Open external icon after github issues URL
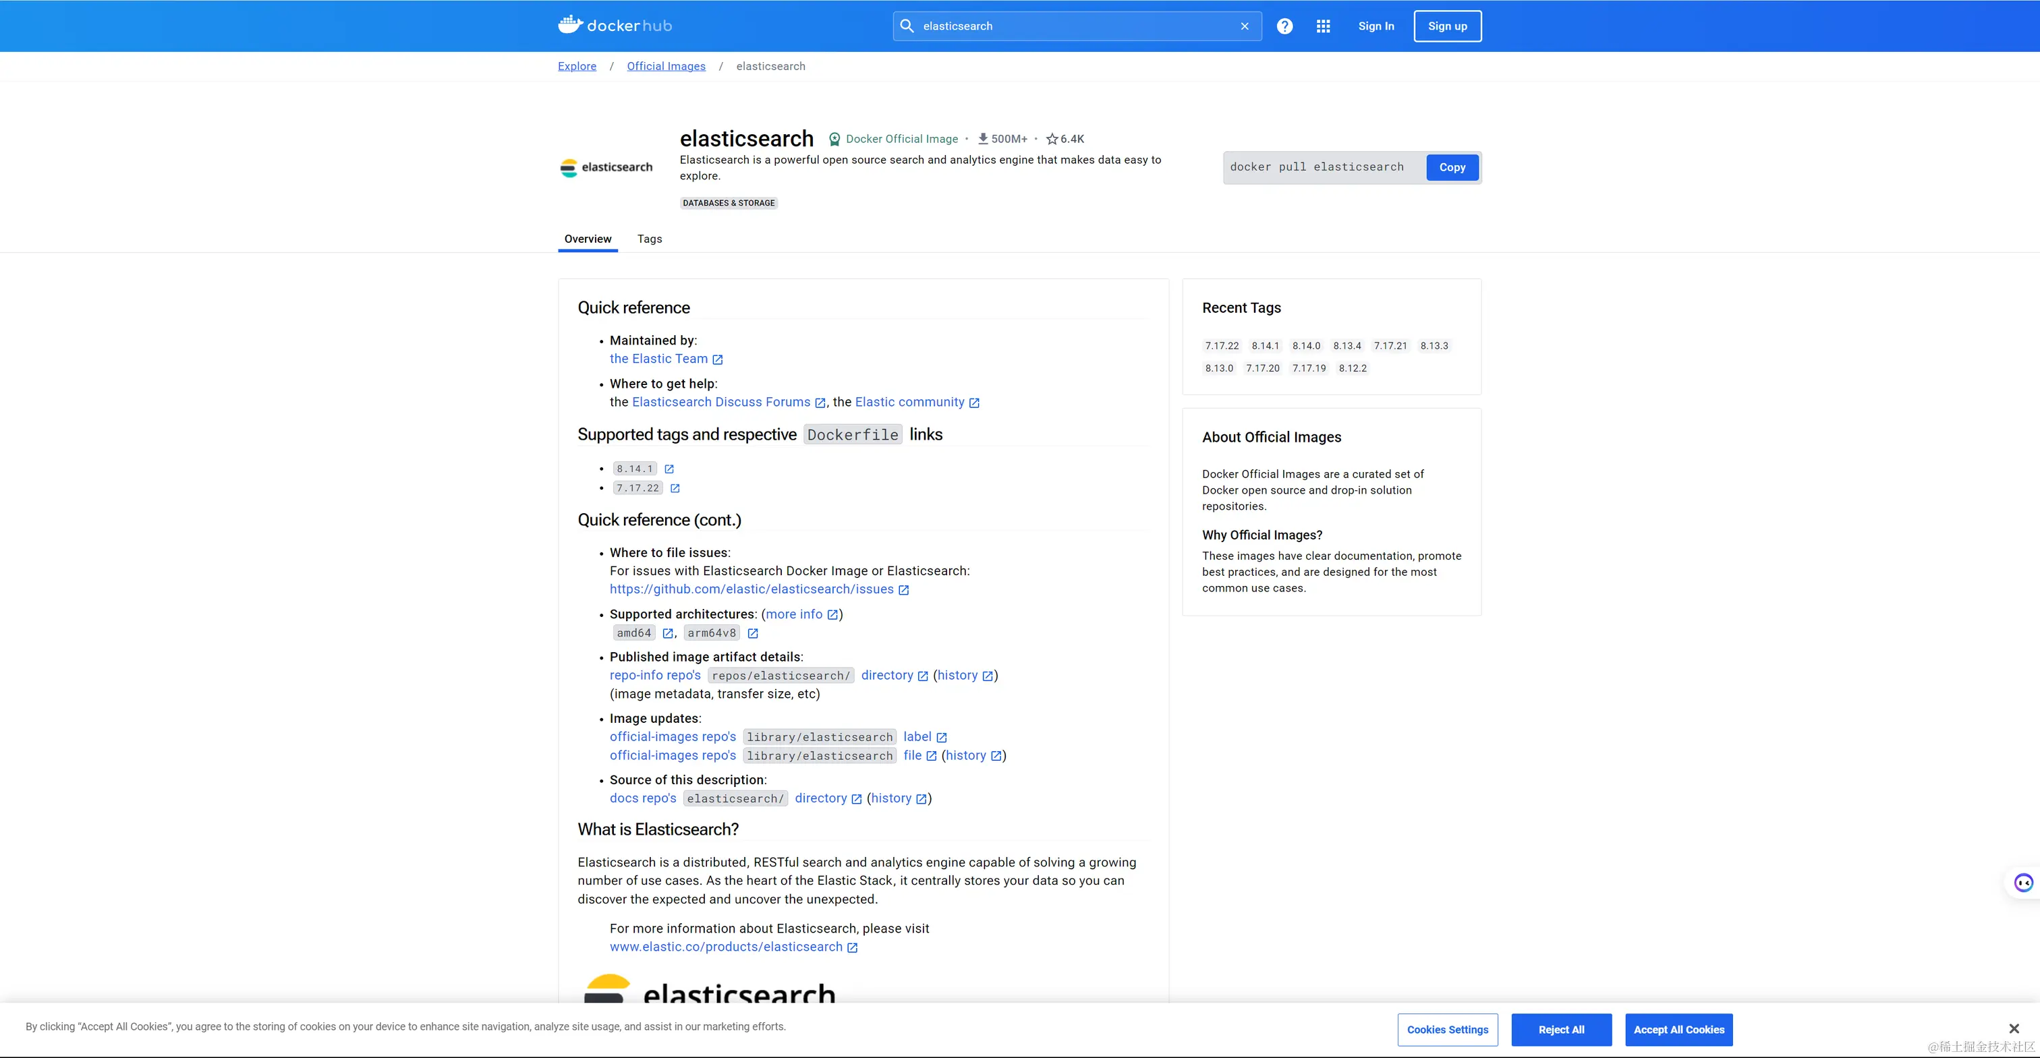This screenshot has width=2040, height=1058. pyautogui.click(x=903, y=589)
